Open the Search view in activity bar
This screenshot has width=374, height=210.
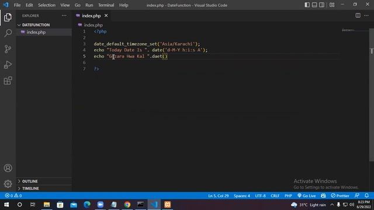(8, 33)
